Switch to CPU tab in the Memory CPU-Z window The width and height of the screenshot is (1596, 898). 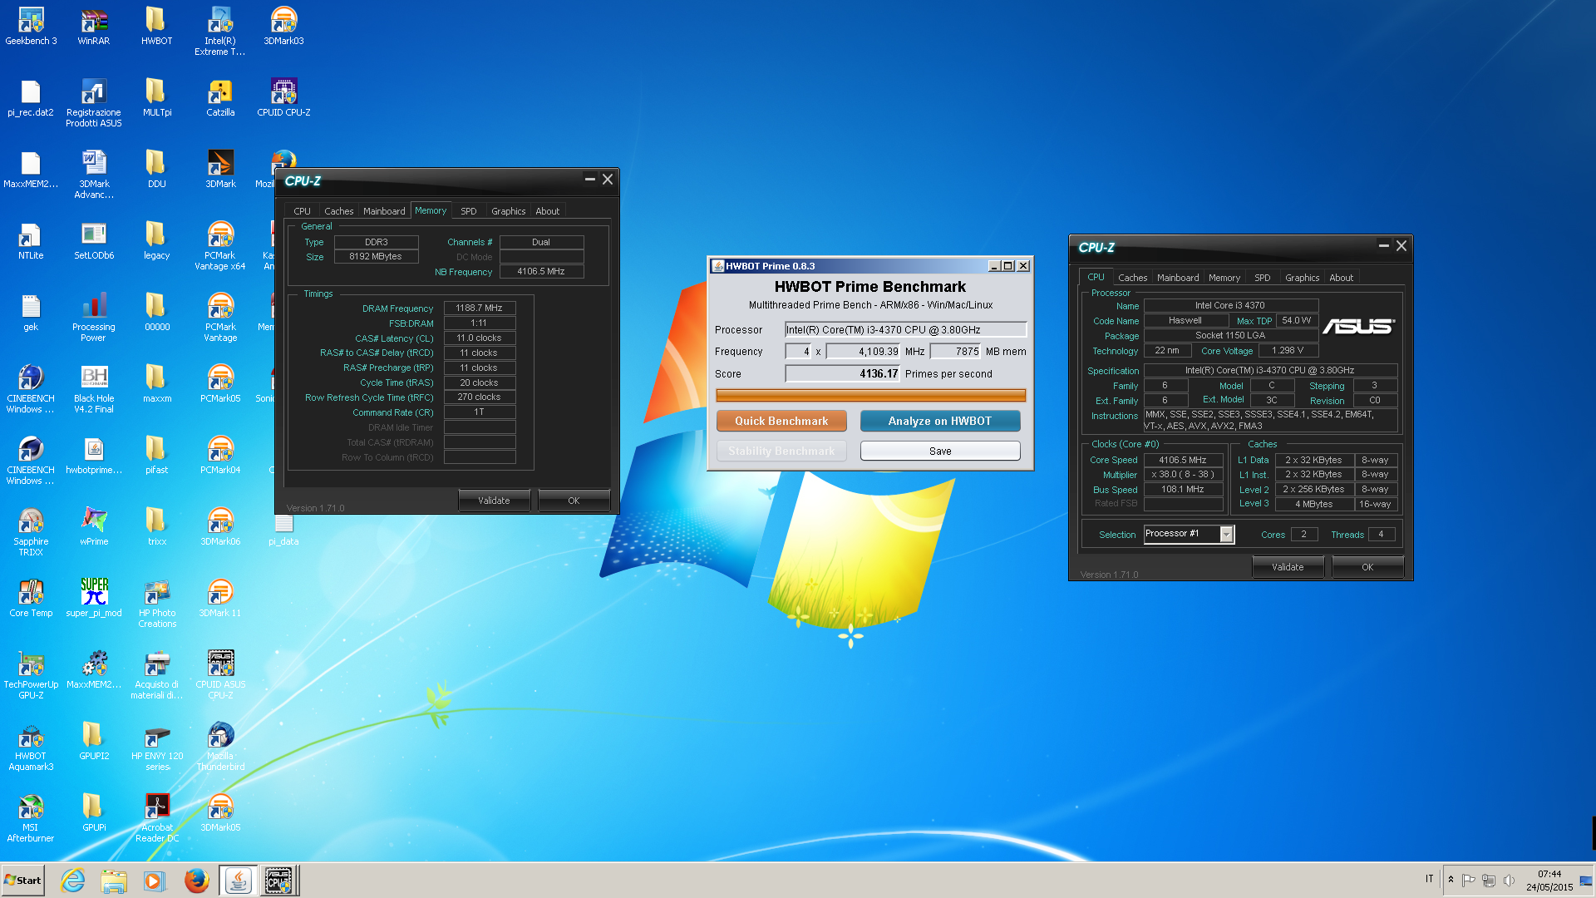click(x=302, y=211)
